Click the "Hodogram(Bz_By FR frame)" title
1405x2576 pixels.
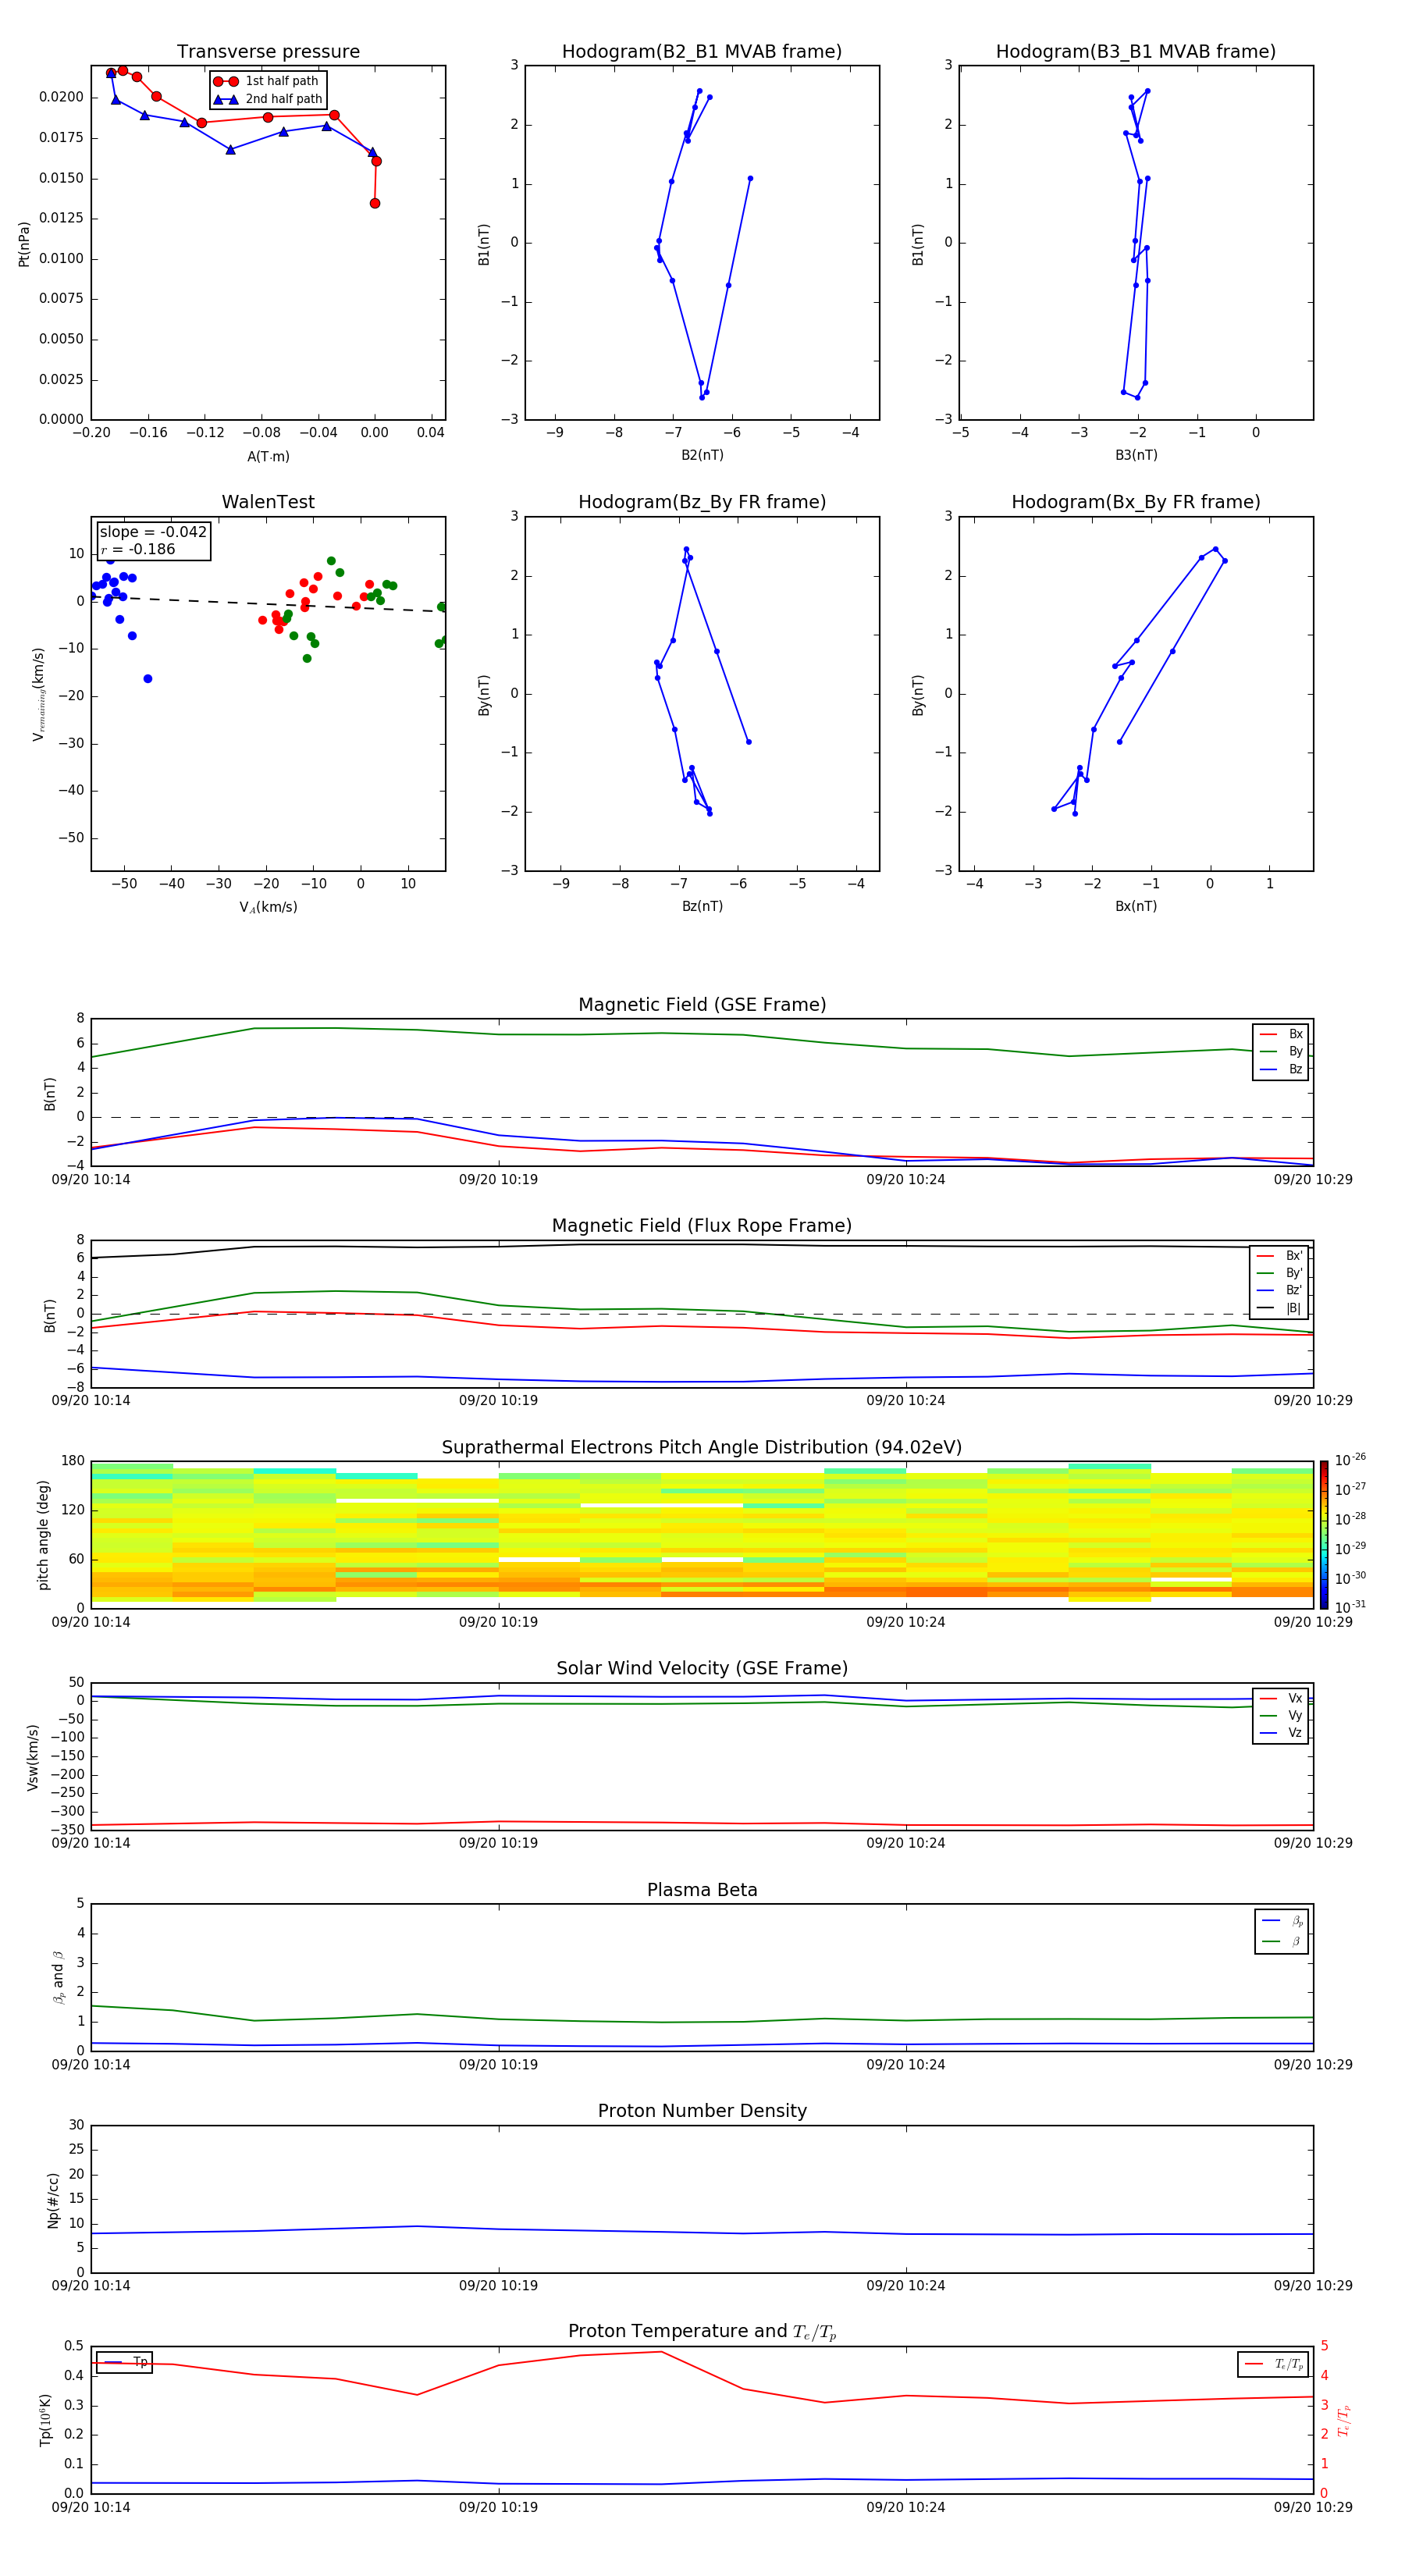pos(702,502)
